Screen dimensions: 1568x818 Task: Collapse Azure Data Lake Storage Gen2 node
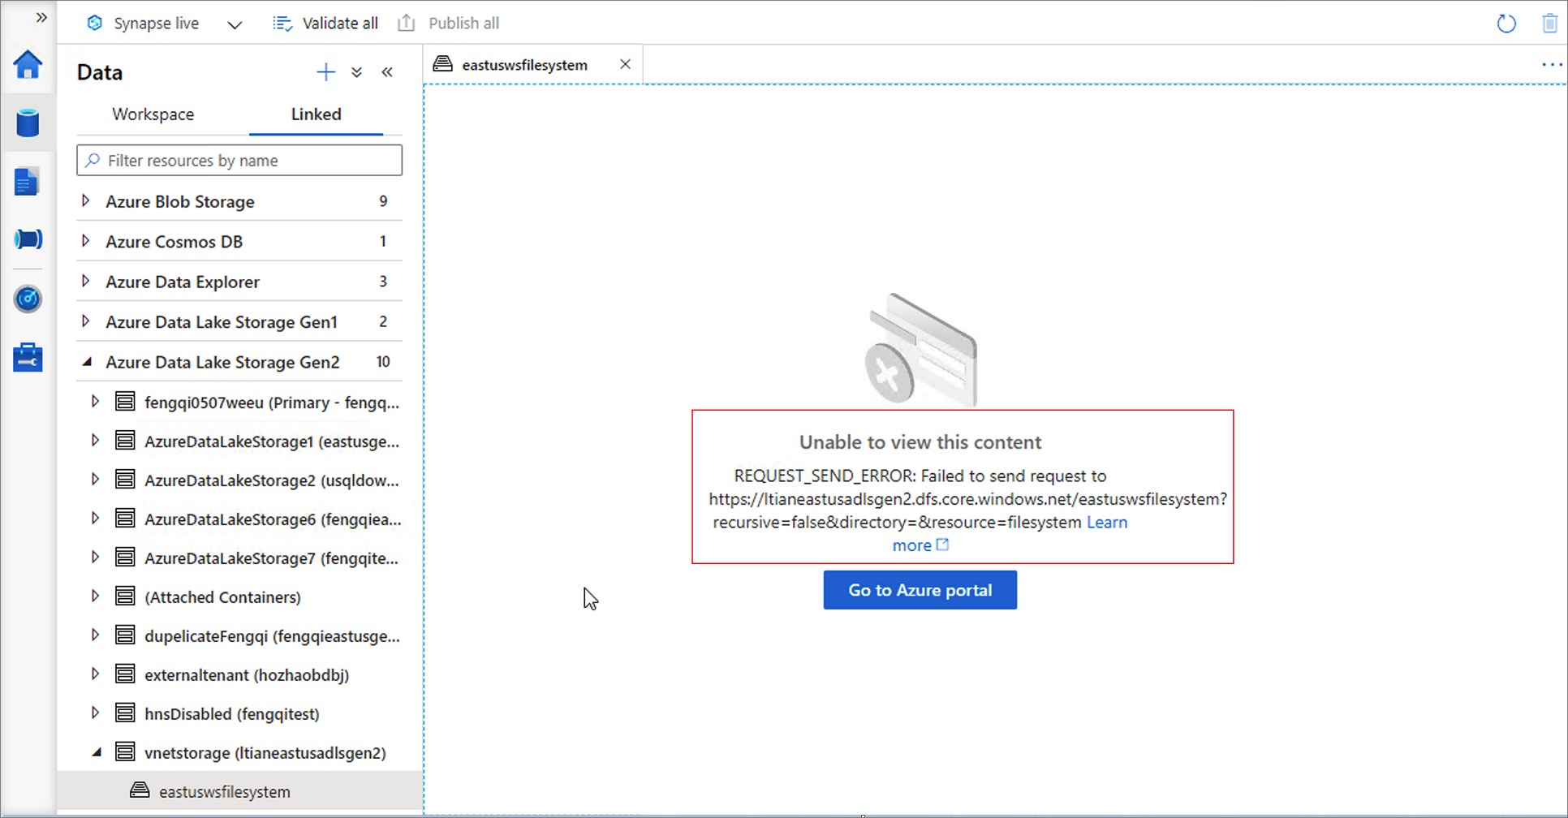[x=87, y=362]
